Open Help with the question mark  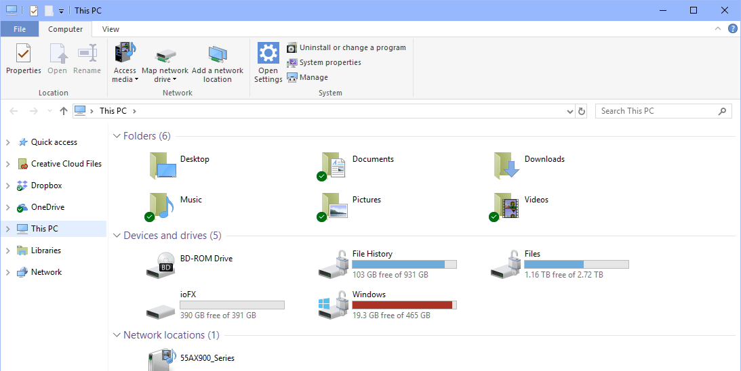click(x=733, y=29)
